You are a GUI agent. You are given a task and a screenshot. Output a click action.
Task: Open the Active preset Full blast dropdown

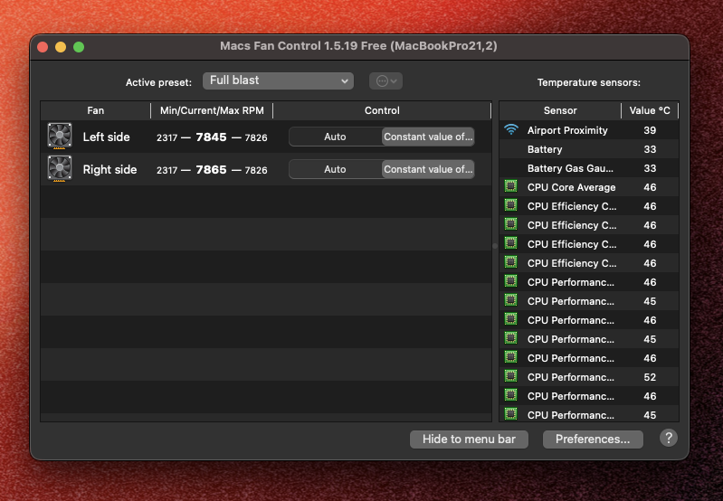278,80
